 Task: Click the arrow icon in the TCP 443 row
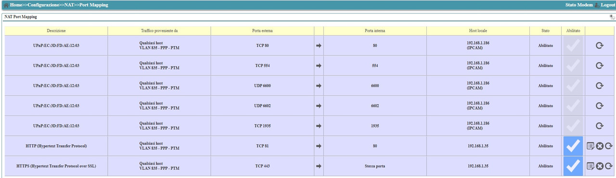[319, 166]
